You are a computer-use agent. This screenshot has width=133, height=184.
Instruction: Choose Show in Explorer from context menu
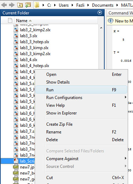(x=61, y=113)
